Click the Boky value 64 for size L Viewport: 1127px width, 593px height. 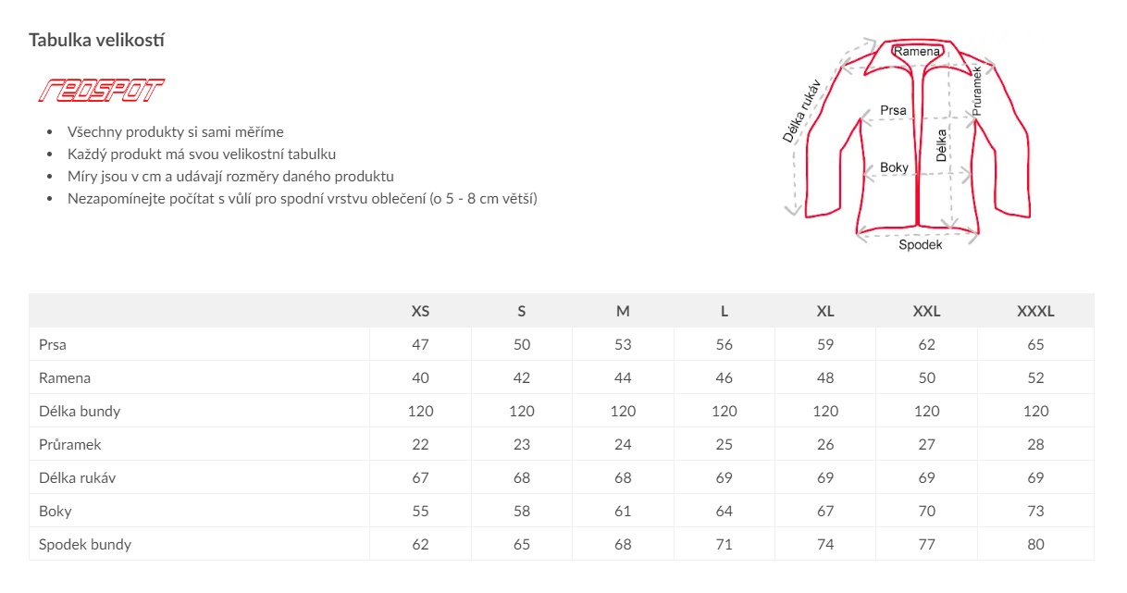[724, 511]
